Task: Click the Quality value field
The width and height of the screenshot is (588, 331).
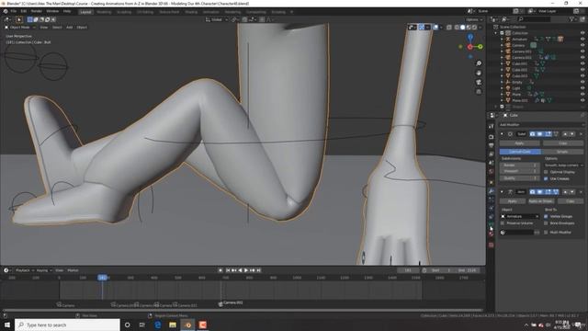Action: click(x=520, y=178)
